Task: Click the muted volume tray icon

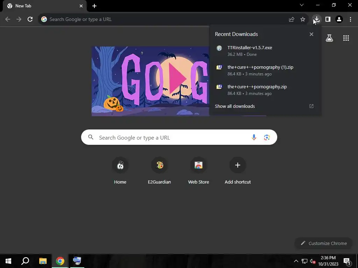Action: coord(313,261)
